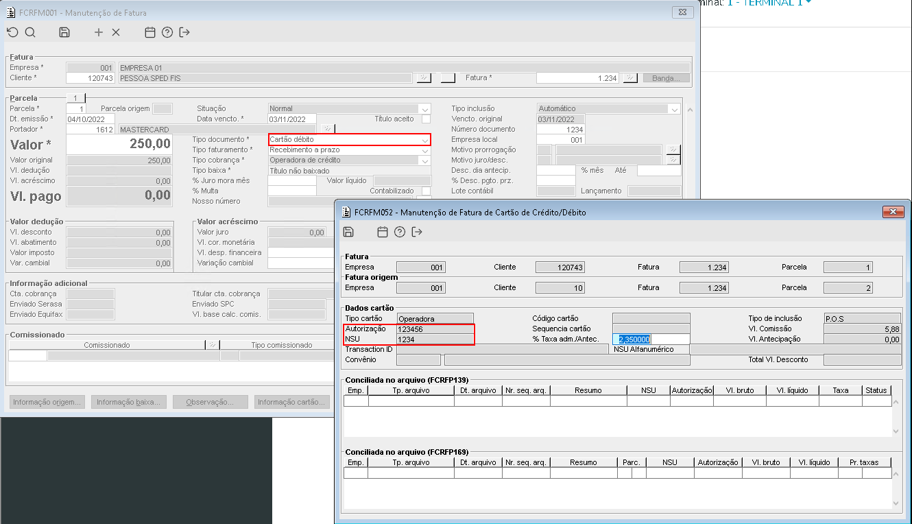Open the Tipo faturamento dropdown

425,150
